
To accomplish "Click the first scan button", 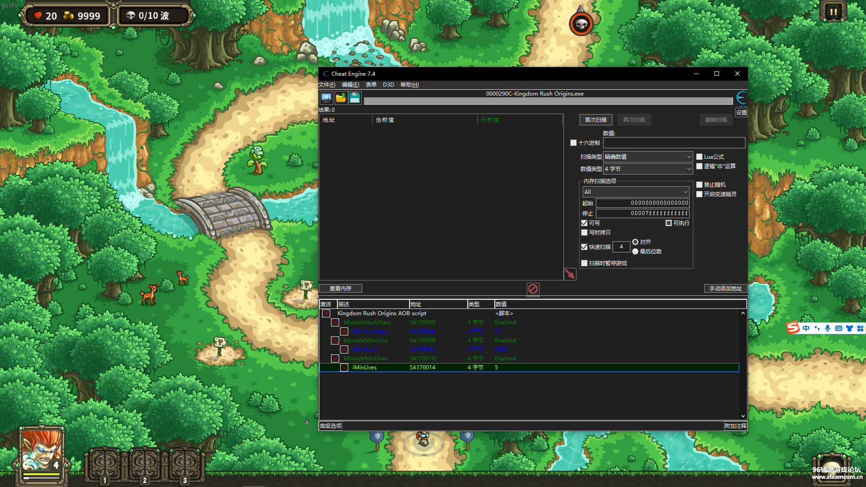I will (595, 120).
